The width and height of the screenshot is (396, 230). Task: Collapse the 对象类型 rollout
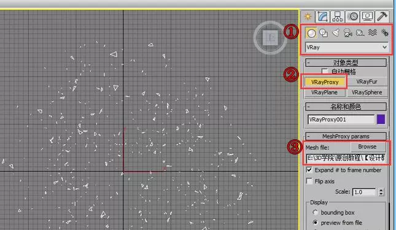coord(346,63)
